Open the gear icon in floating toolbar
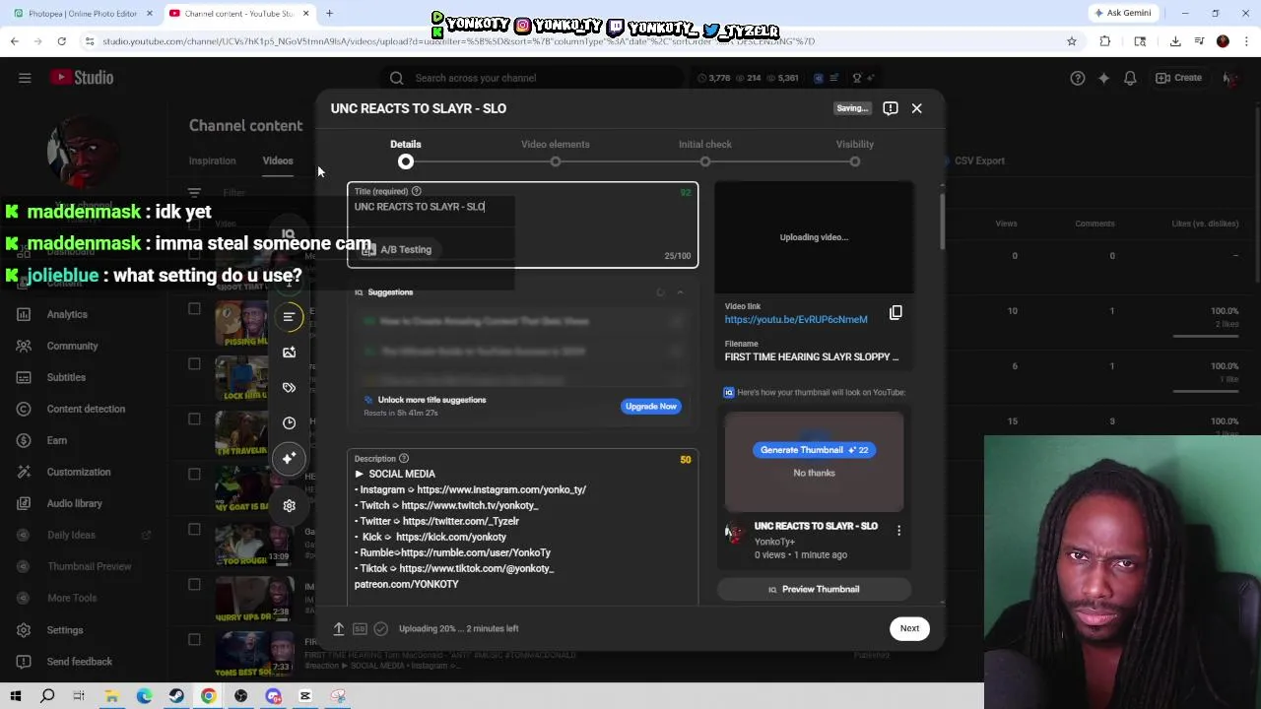Viewport: 1261px width, 709px height. coord(289,505)
